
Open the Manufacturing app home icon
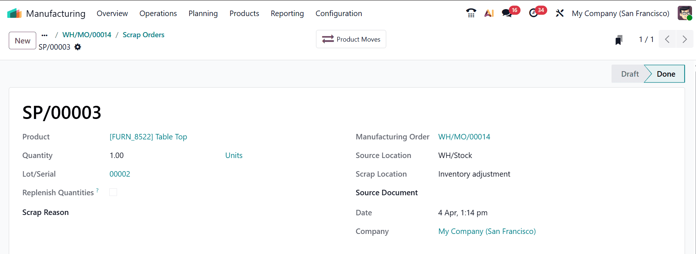[14, 14]
